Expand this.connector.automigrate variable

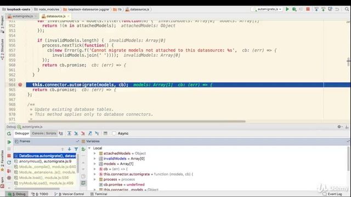(95, 174)
